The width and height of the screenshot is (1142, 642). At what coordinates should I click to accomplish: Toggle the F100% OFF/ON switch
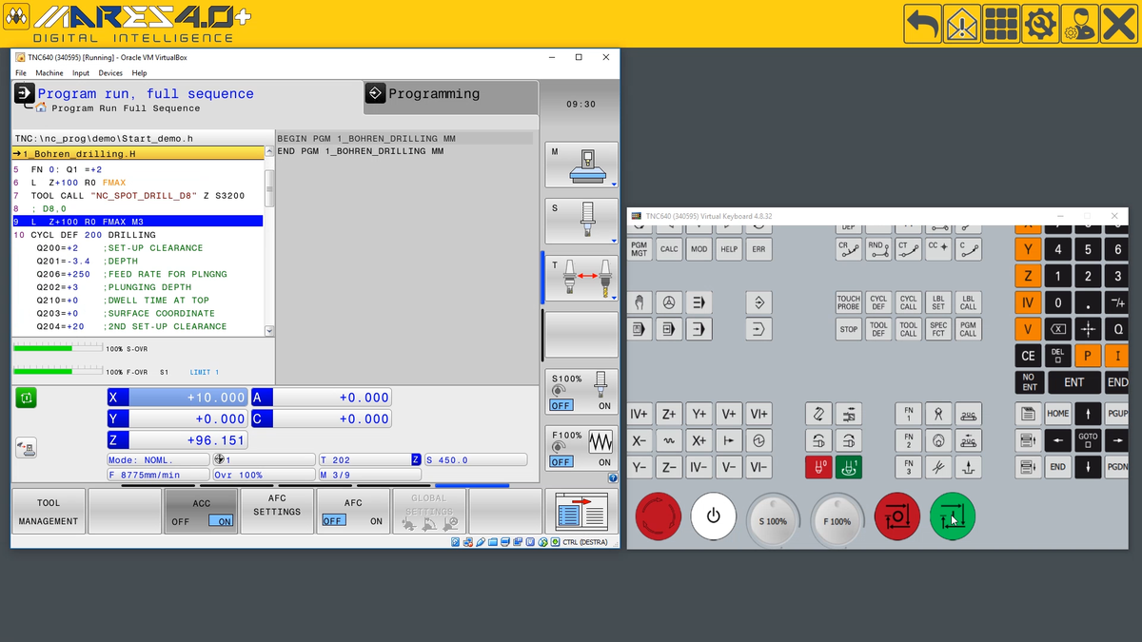coord(581,449)
